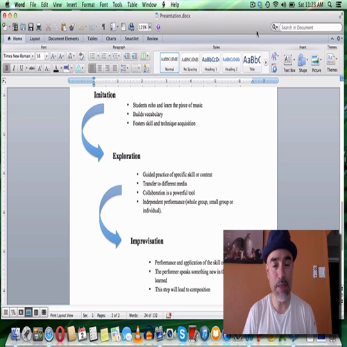Click spelling check icon in status bar
The image size is (347, 347).
coord(169,315)
